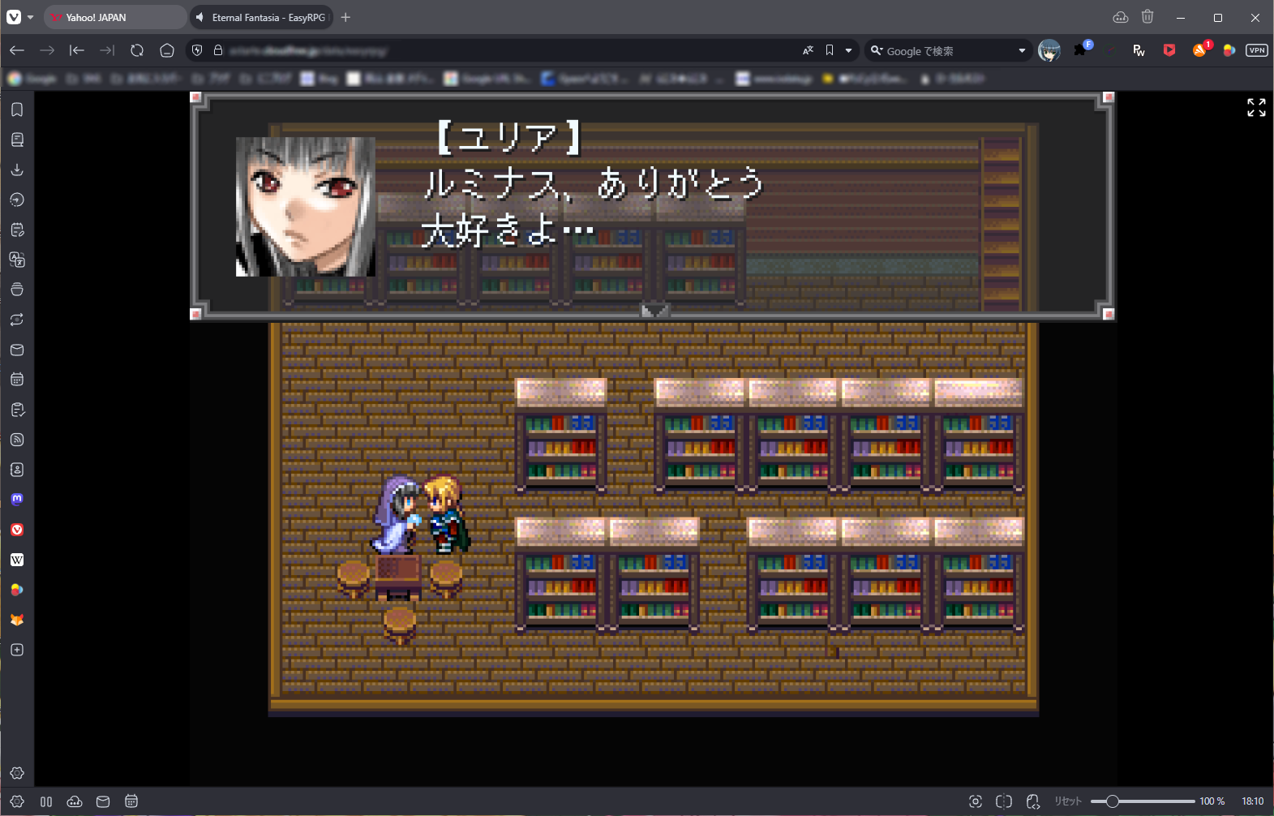Open the Mastodon web panel

[17, 500]
